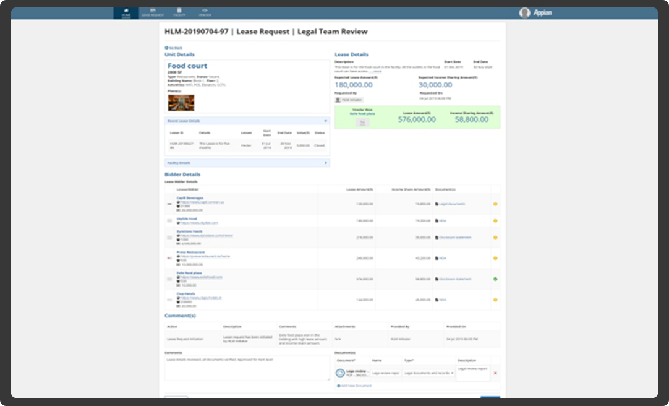Select the checkbox for Dynelians Foods
Screen dimensions: 669x406
(168, 236)
